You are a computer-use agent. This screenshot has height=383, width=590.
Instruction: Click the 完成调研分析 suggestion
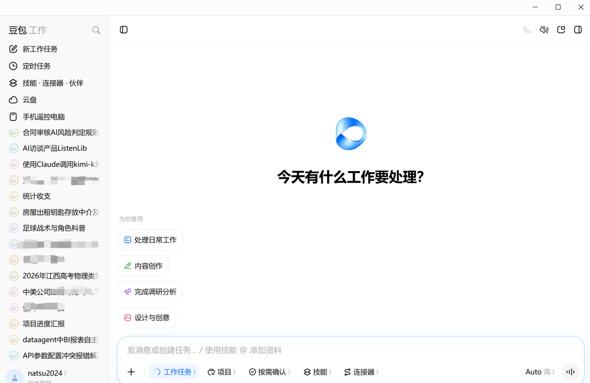click(150, 292)
